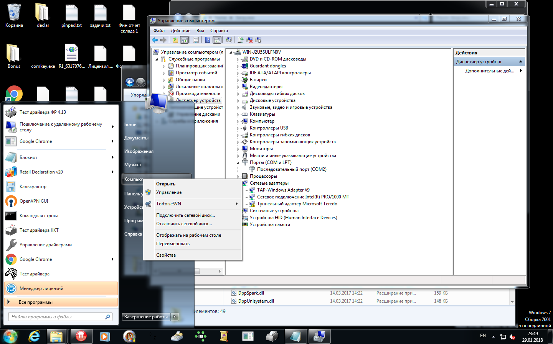The image size is (553, 344).
Task: Click the Найти программы и файлы search field
Action: coord(58,317)
